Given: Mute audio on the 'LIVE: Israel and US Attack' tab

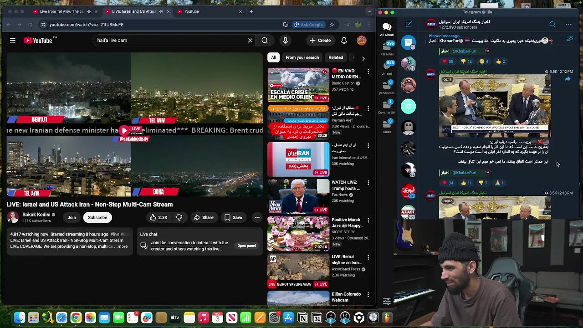Looking at the screenshot, I should pos(160,11).
